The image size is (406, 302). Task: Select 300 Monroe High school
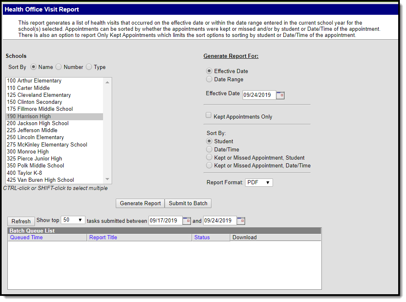54,152
